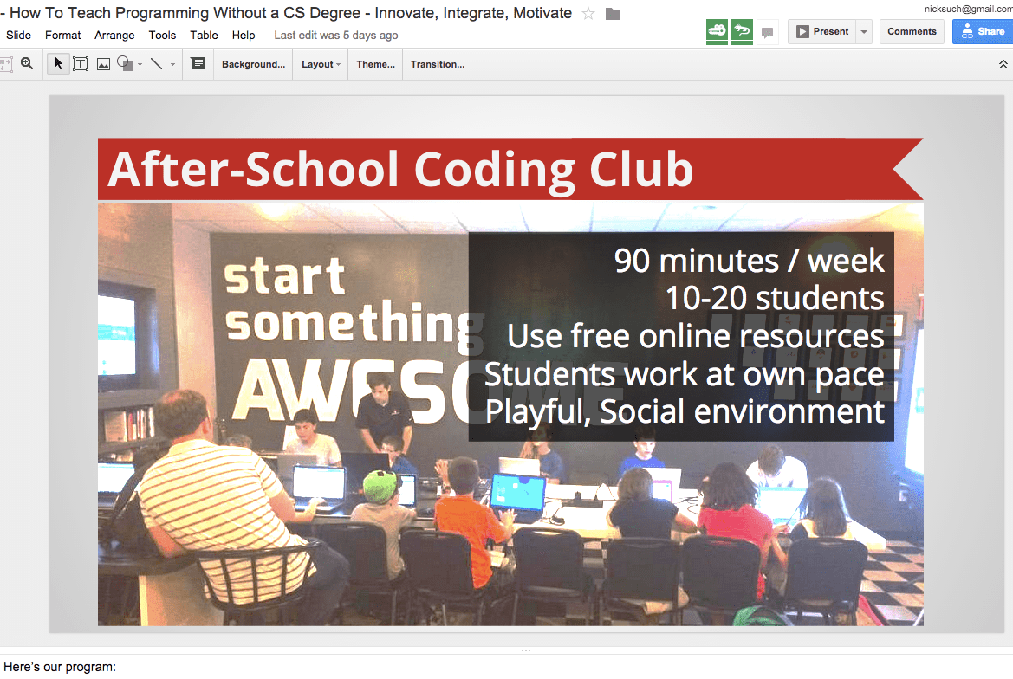Click the '90 minutes / week' text line
The image size is (1013, 679).
[x=749, y=261]
